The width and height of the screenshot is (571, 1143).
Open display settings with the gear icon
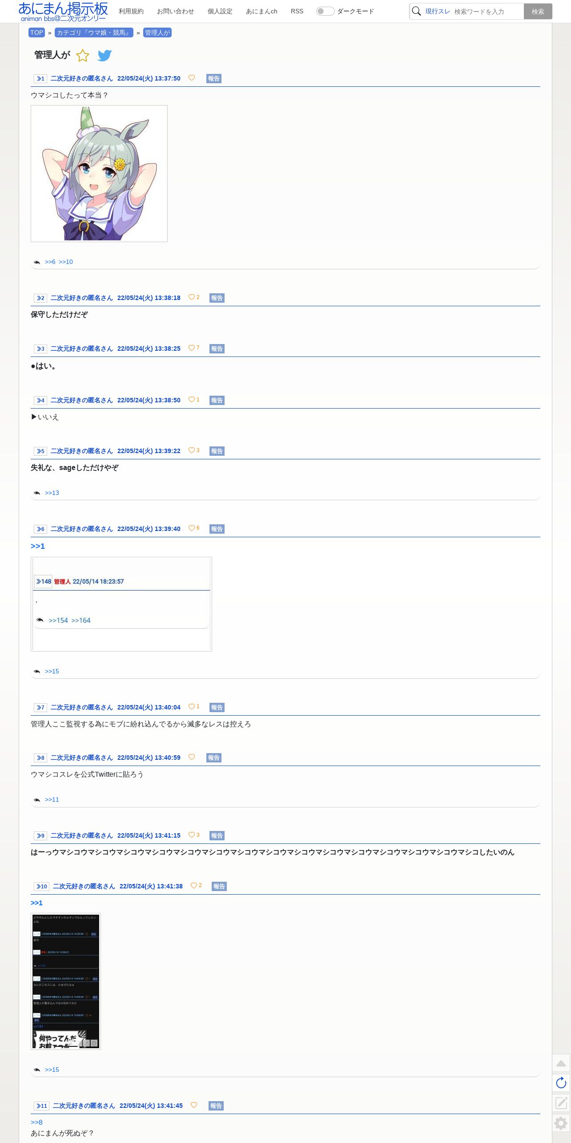561,1123
